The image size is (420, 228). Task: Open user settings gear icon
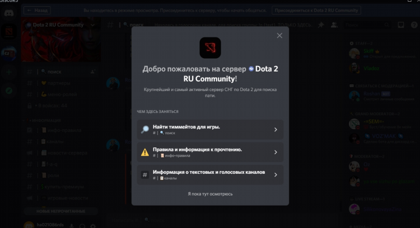(93, 226)
